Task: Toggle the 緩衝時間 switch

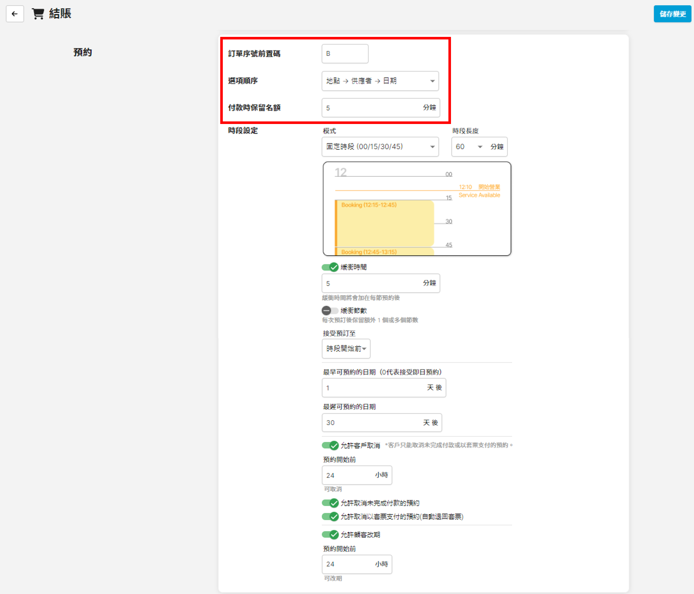Action: pyautogui.click(x=330, y=267)
